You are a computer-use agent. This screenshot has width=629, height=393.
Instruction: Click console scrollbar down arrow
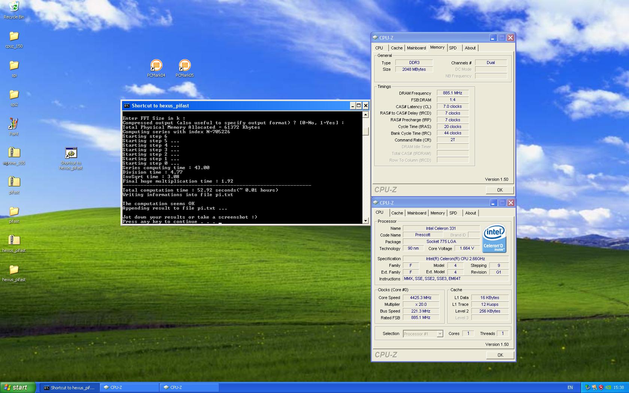[365, 220]
